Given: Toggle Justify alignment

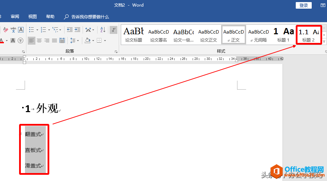Looking at the screenshot, I should [54, 40].
